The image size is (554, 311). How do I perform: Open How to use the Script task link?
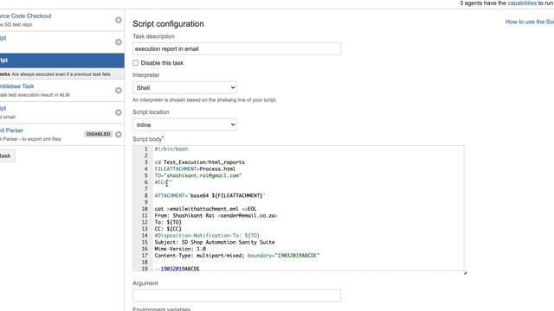[x=530, y=22]
